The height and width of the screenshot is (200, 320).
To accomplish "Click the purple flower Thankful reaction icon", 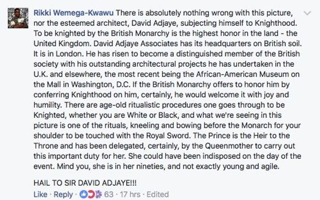I will (x=98, y=194).
